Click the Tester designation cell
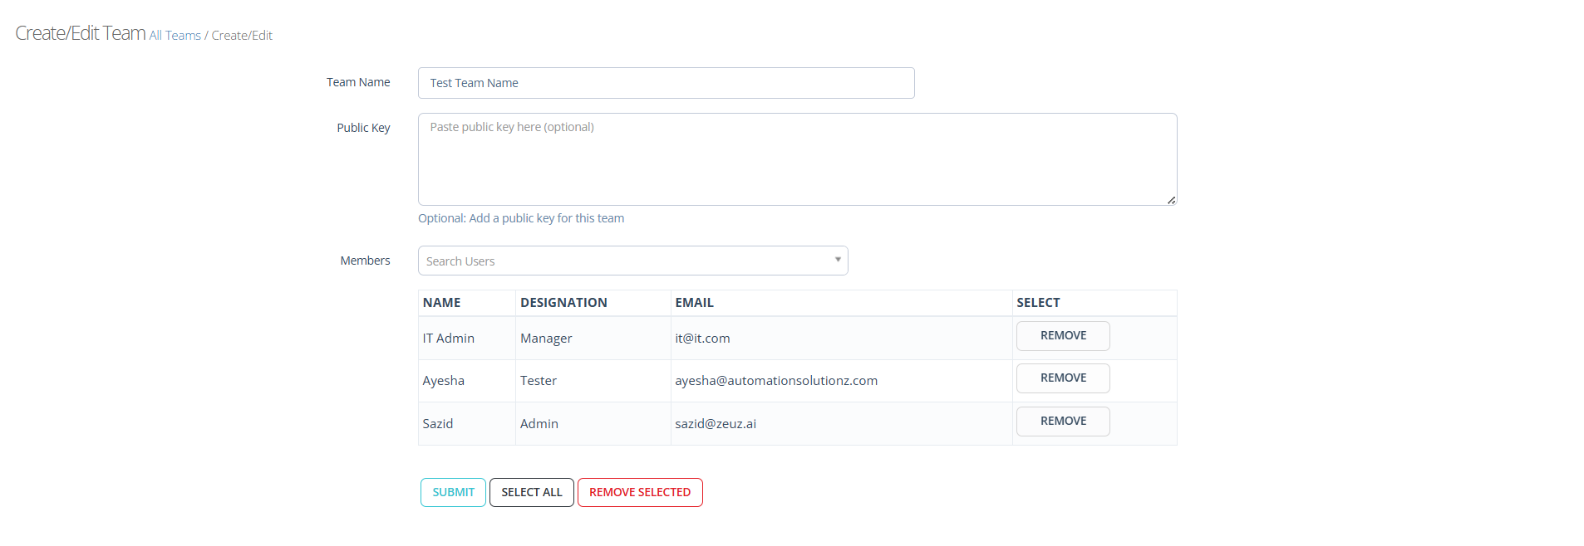Image resolution: width=1584 pixels, height=546 pixels. 539,381
